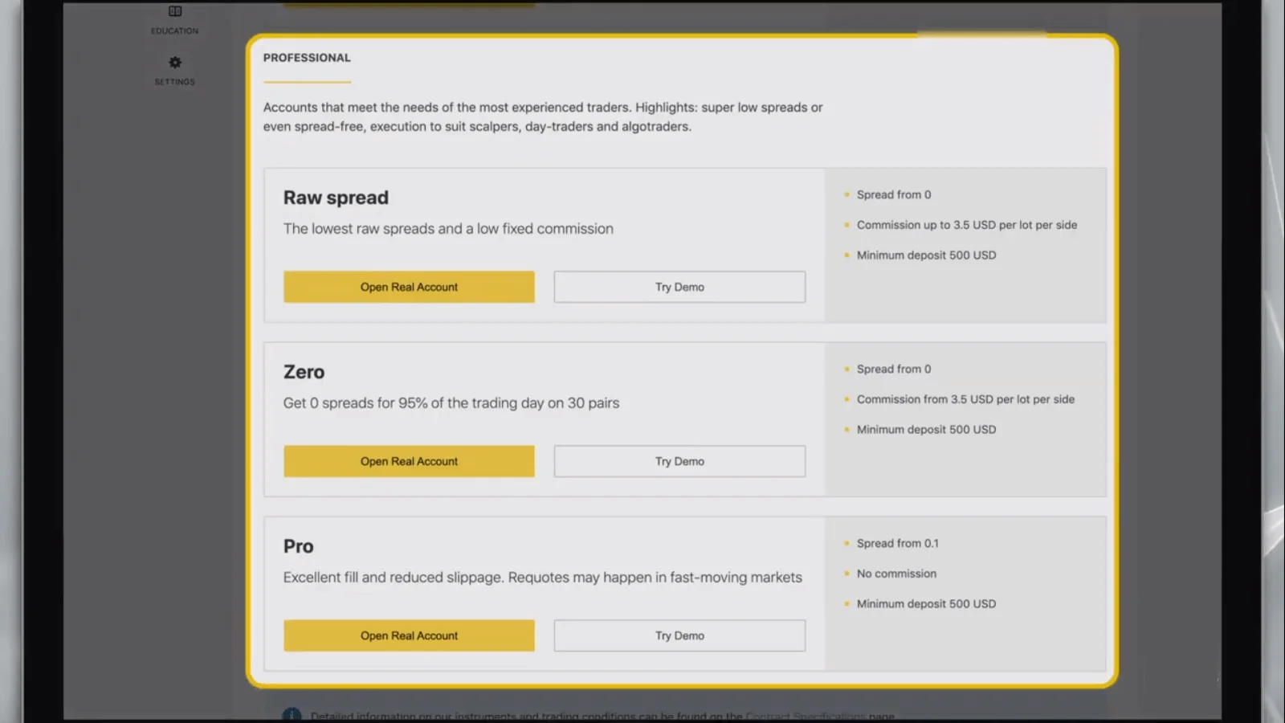This screenshot has height=723, width=1285.
Task: Try Demo for the Zero account
Action: (679, 460)
